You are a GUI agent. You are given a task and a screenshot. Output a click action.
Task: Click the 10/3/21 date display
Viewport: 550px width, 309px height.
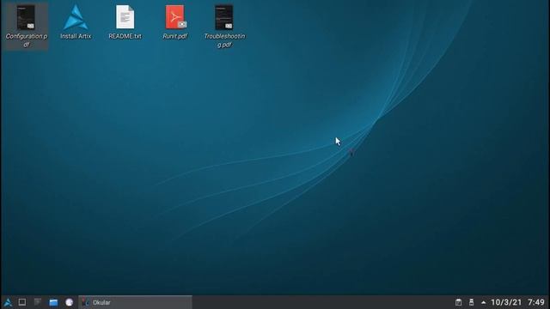506,302
